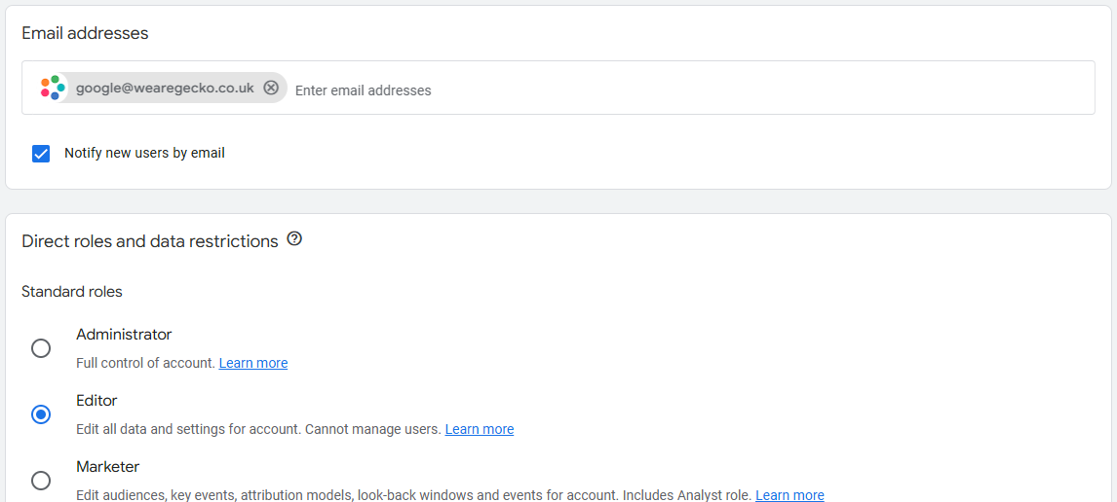Viewport: 1117px width, 502px height.
Task: Select the Administrator role radio button
Action: coord(41,348)
